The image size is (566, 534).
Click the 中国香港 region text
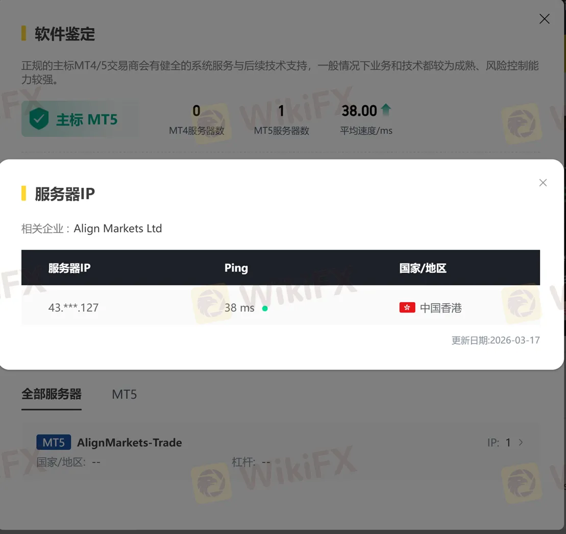click(441, 308)
